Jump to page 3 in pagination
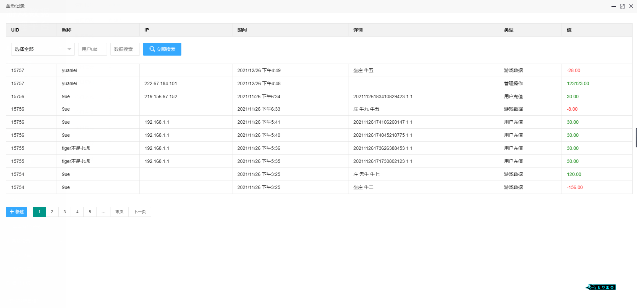Viewport: 637px width, 308px height. click(x=64, y=212)
